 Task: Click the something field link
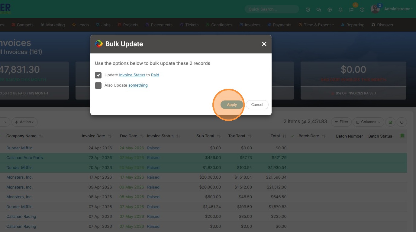138,85
